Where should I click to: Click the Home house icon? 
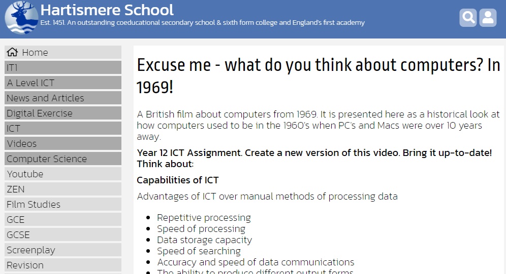click(x=12, y=52)
